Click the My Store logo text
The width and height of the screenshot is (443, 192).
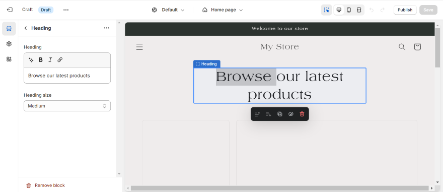point(280,47)
